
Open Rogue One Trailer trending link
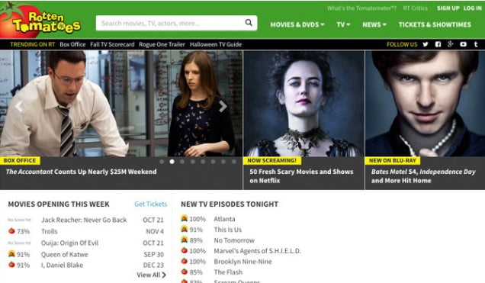point(162,44)
